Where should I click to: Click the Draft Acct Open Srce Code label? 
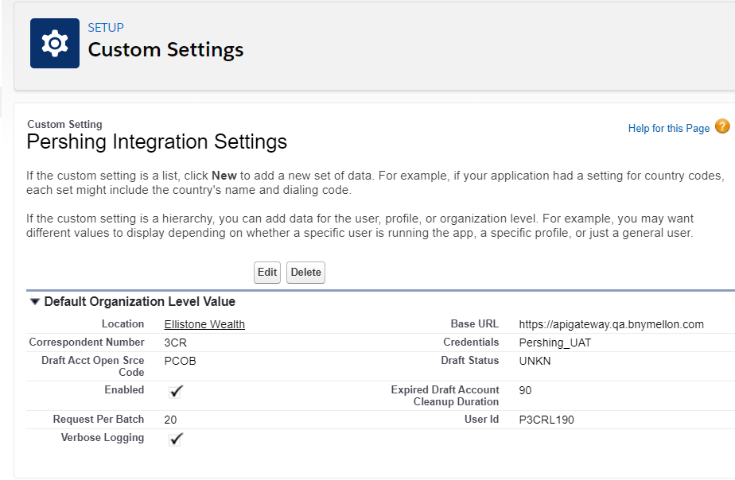93,366
